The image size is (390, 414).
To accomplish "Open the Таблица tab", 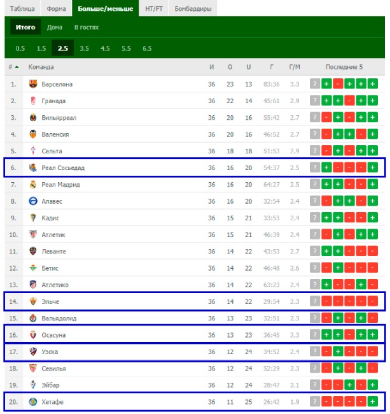I will (22, 8).
